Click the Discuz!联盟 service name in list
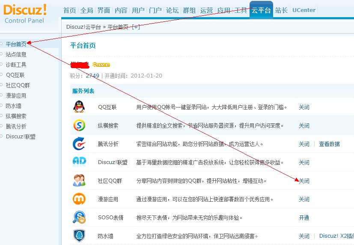Image resolution: width=354 pixels, height=245 pixels. (x=113, y=162)
